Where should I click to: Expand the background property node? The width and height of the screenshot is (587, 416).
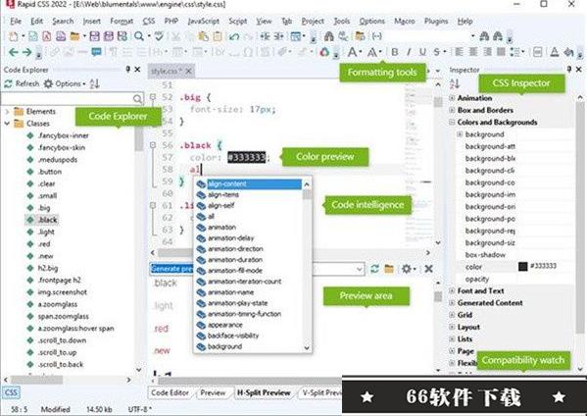[x=460, y=134]
